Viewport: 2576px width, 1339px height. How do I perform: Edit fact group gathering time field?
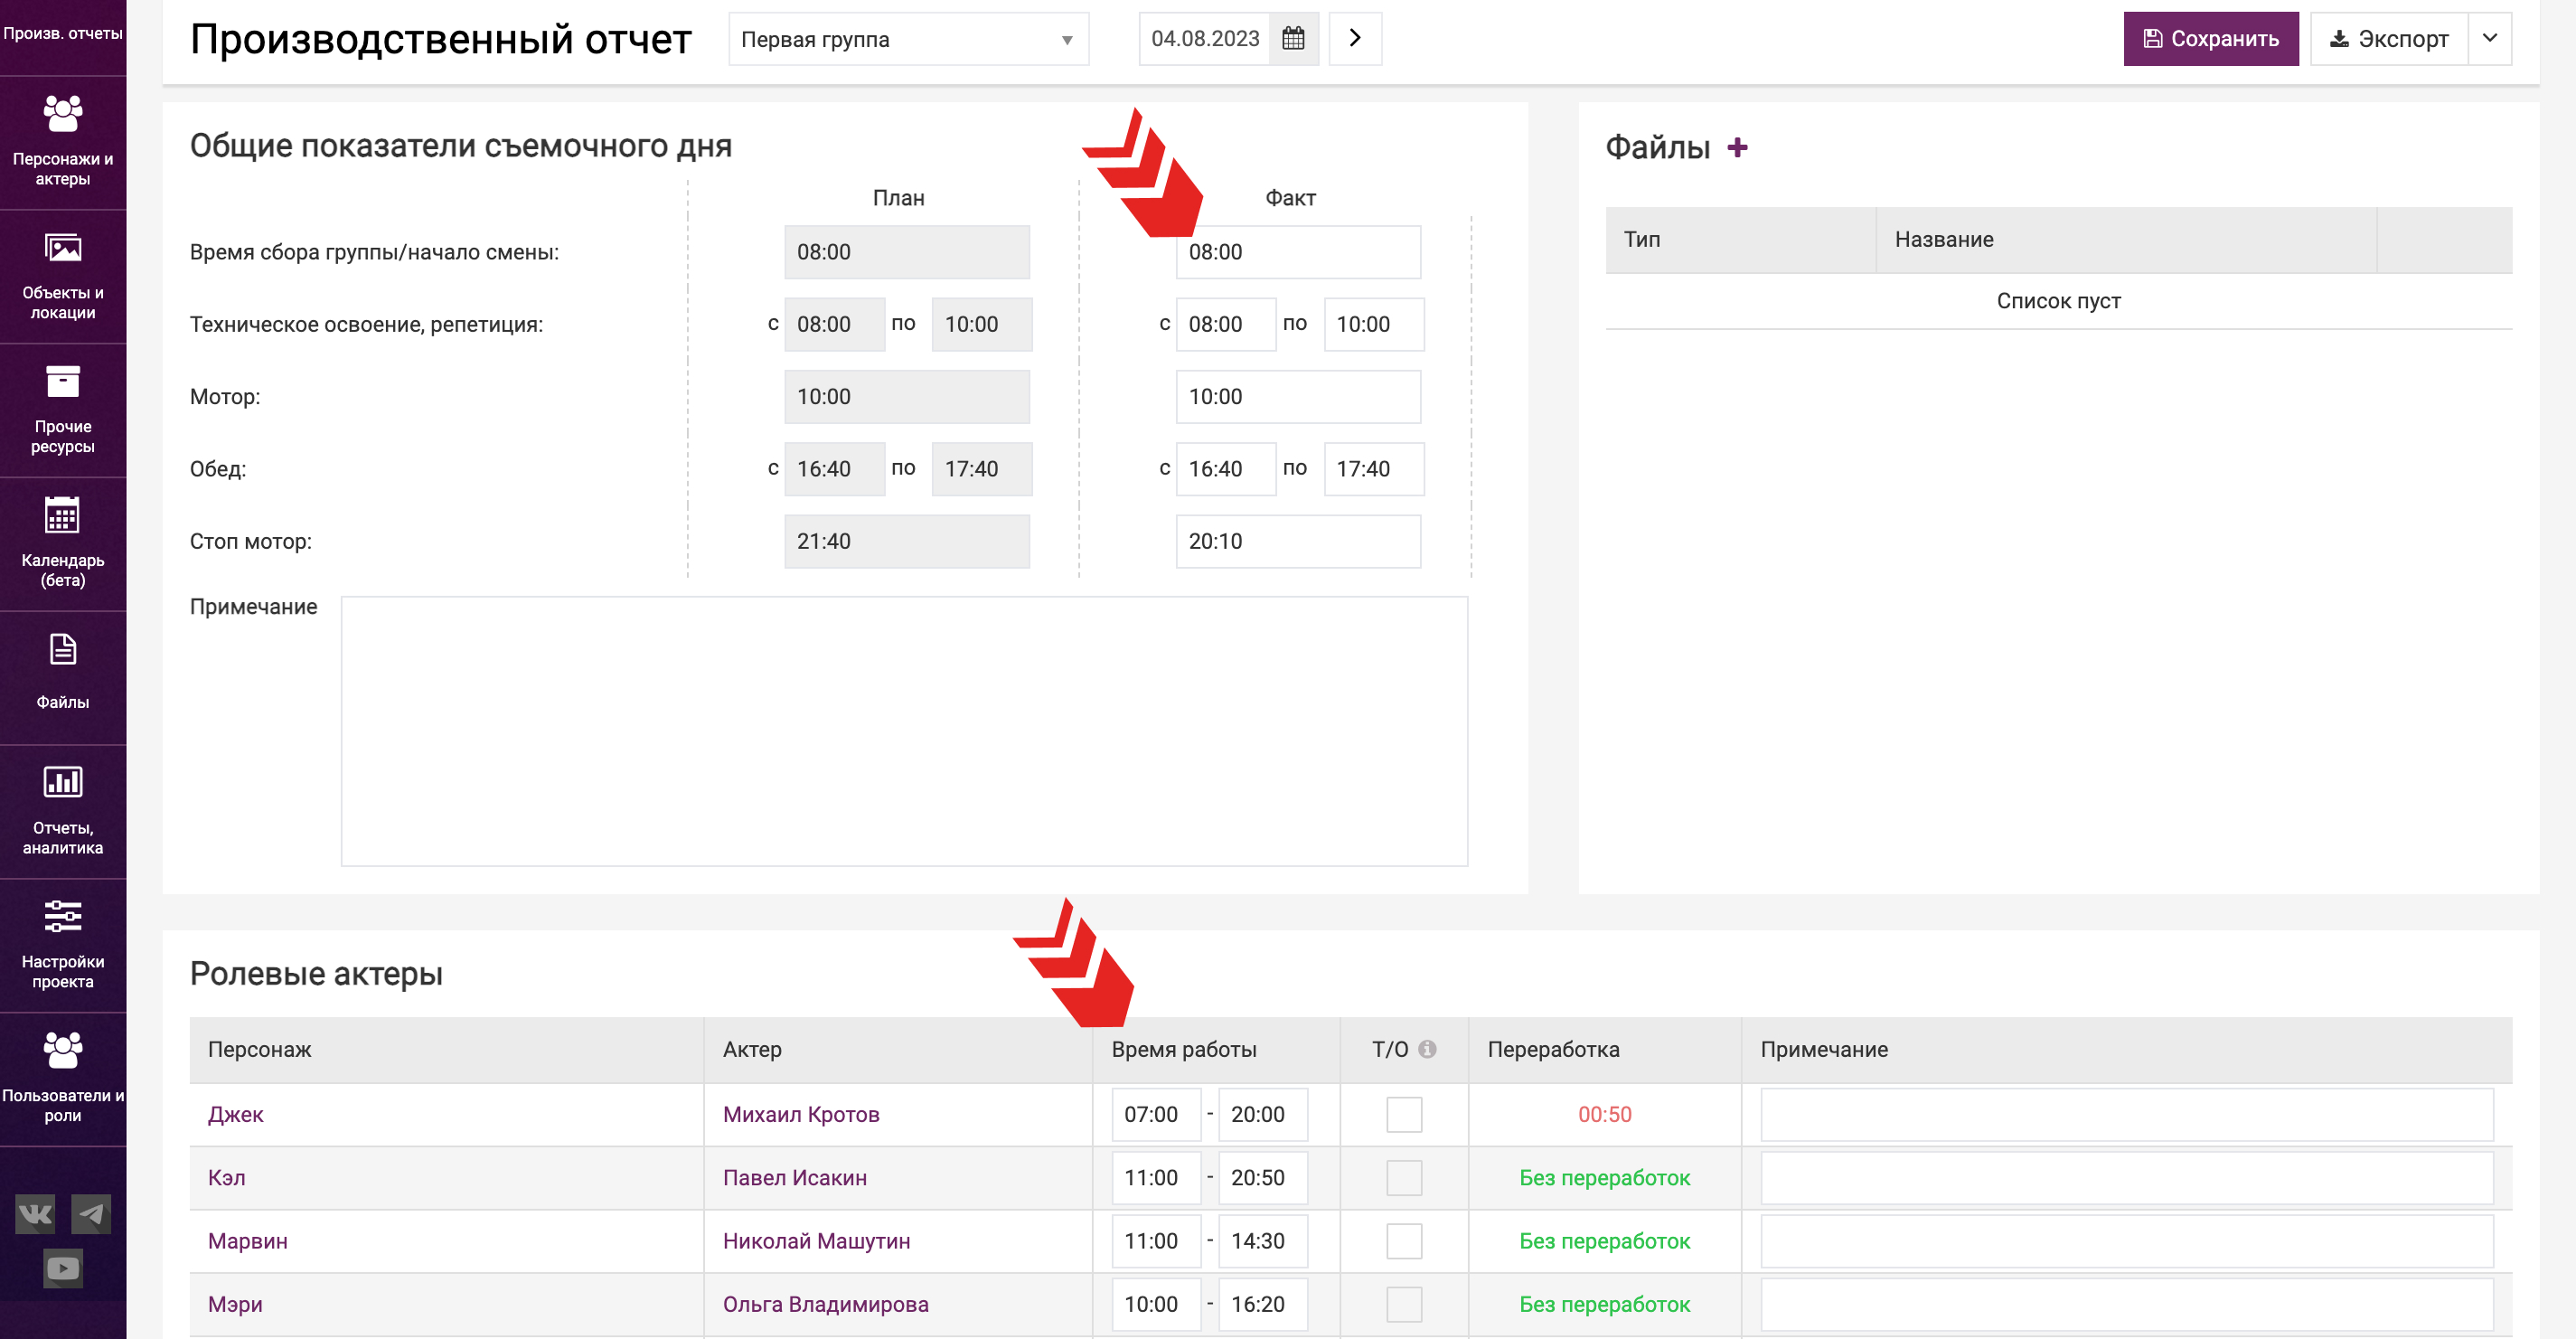coord(1298,252)
